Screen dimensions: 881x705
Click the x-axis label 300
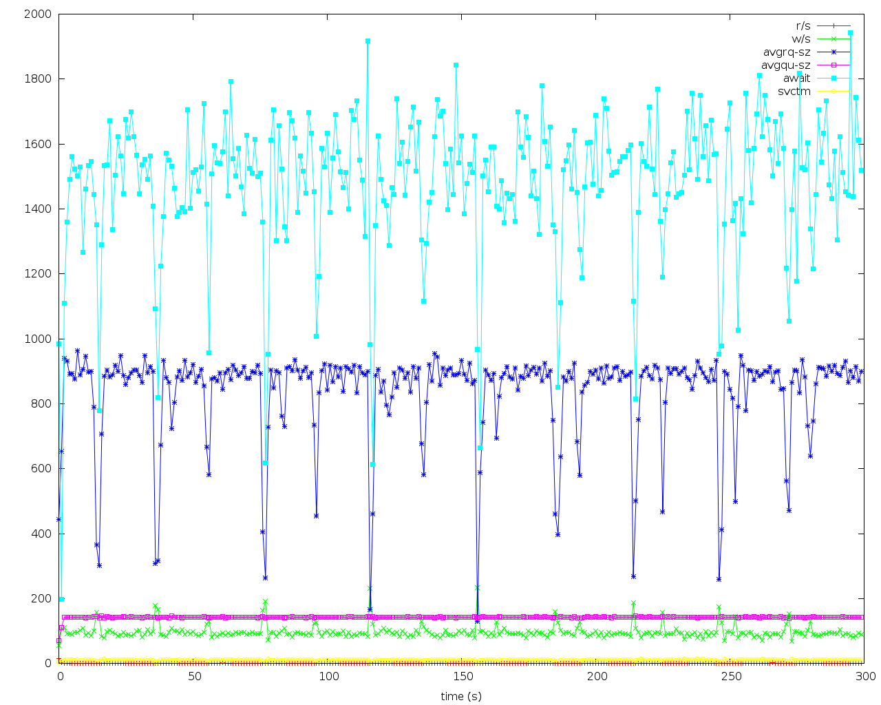(865, 676)
